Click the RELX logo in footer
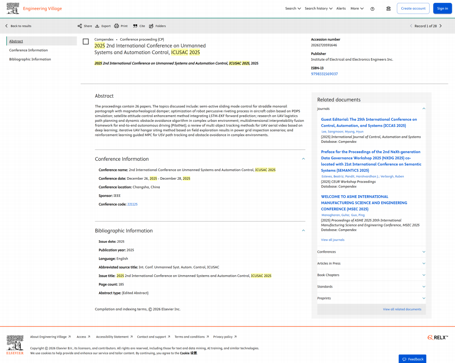Viewport: 455px width, 363px height. [437, 338]
